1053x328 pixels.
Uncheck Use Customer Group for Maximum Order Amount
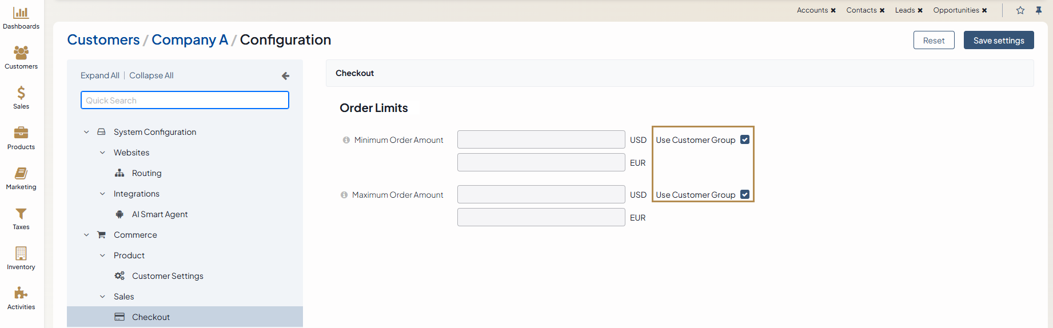click(745, 194)
